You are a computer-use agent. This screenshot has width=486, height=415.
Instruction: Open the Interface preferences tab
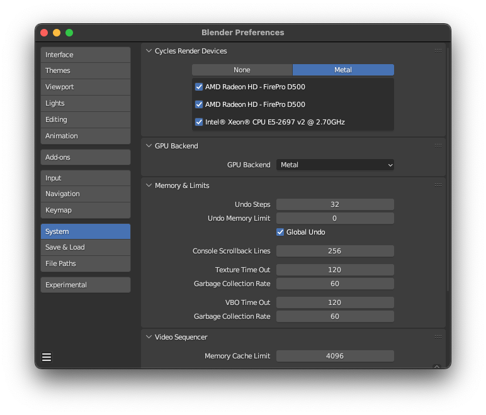[x=86, y=55]
